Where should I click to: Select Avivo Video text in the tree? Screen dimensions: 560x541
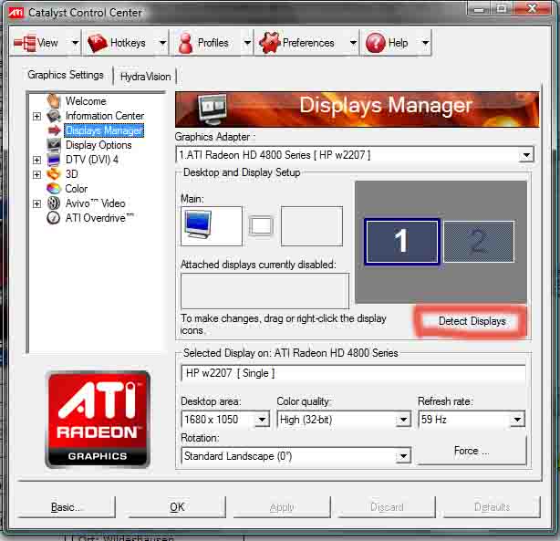pyautogui.click(x=96, y=203)
